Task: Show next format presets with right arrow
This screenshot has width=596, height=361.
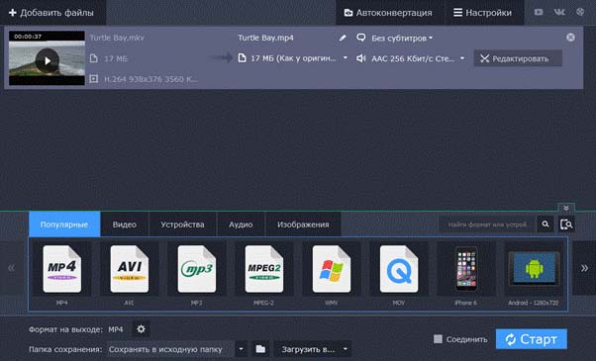Action: (584, 268)
